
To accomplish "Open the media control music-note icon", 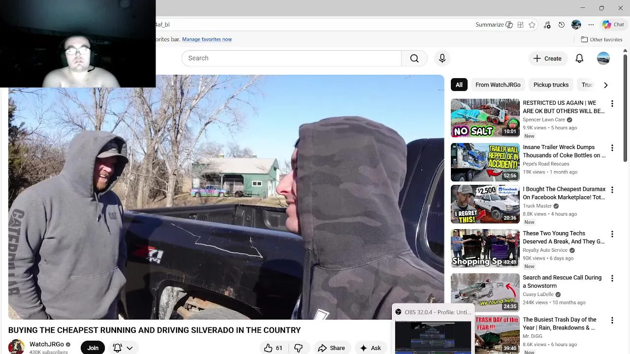I will [547, 25].
